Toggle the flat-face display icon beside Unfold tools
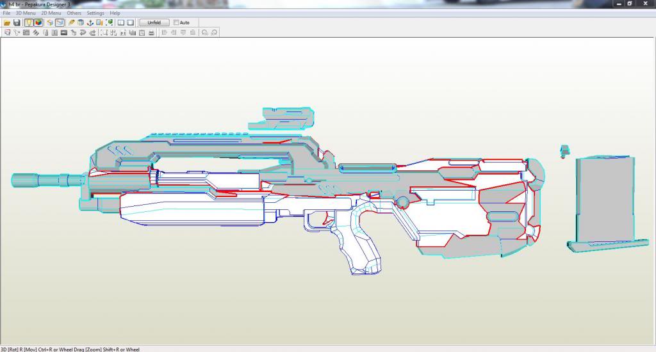Image resolution: width=656 pixels, height=352 pixels. click(60, 22)
